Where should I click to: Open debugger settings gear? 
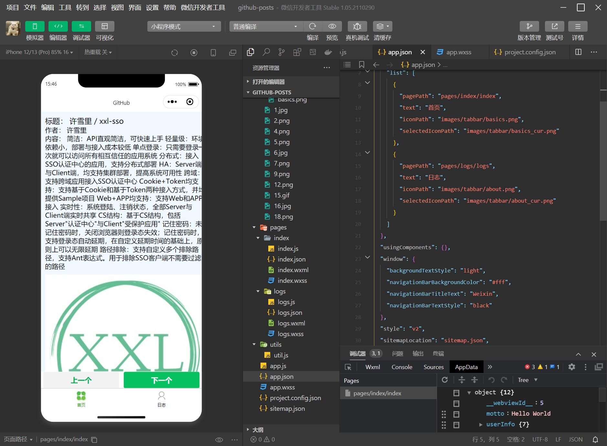(x=572, y=367)
